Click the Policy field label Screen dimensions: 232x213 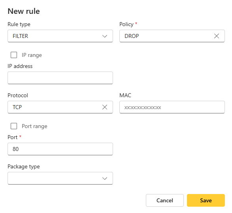(126, 24)
